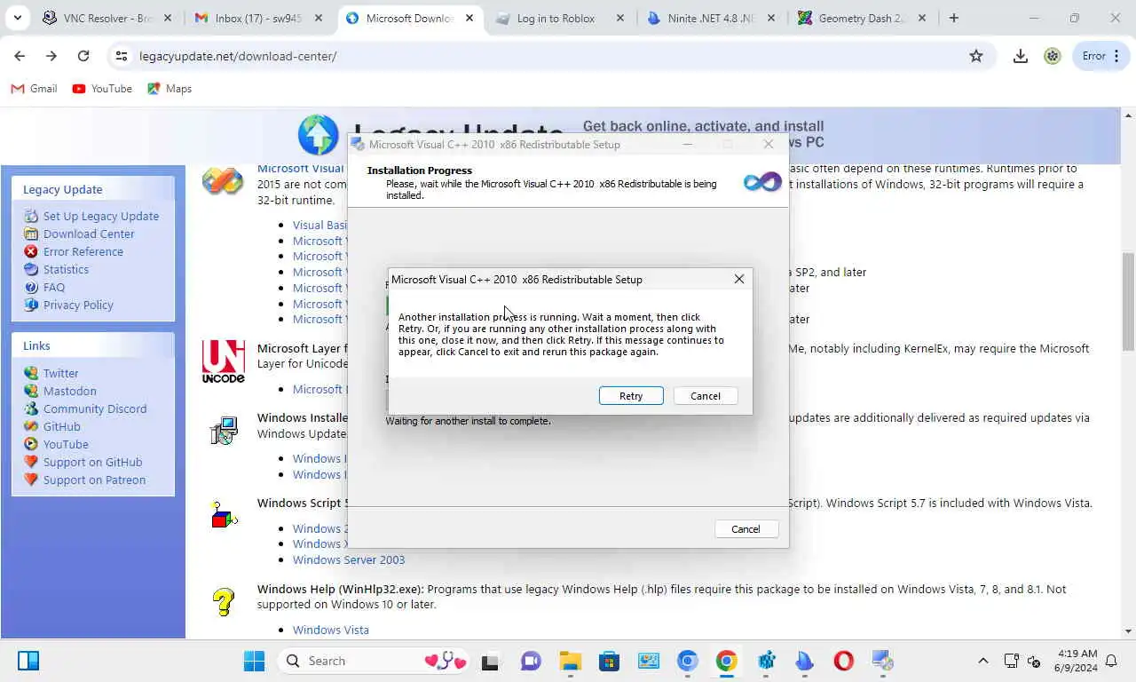Open the Support on Patreon link

[94, 480]
